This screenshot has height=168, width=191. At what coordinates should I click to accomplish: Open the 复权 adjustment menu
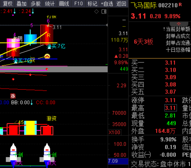(x=8, y=4)
